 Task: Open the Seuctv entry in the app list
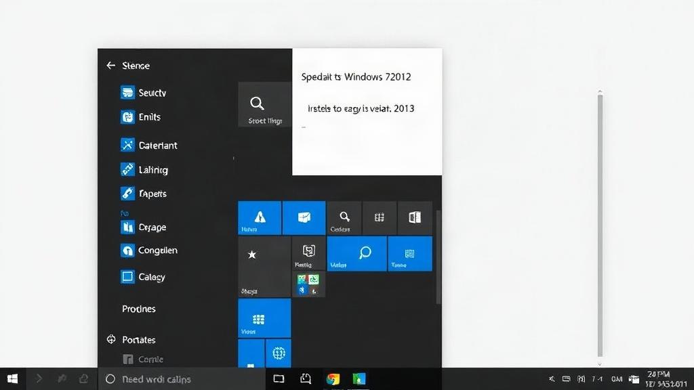point(144,92)
